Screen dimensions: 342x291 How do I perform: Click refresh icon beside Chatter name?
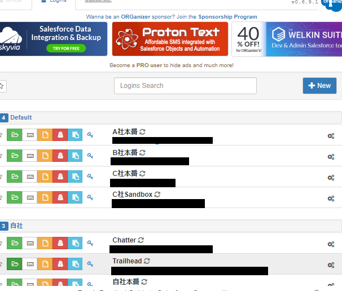pos(141,240)
